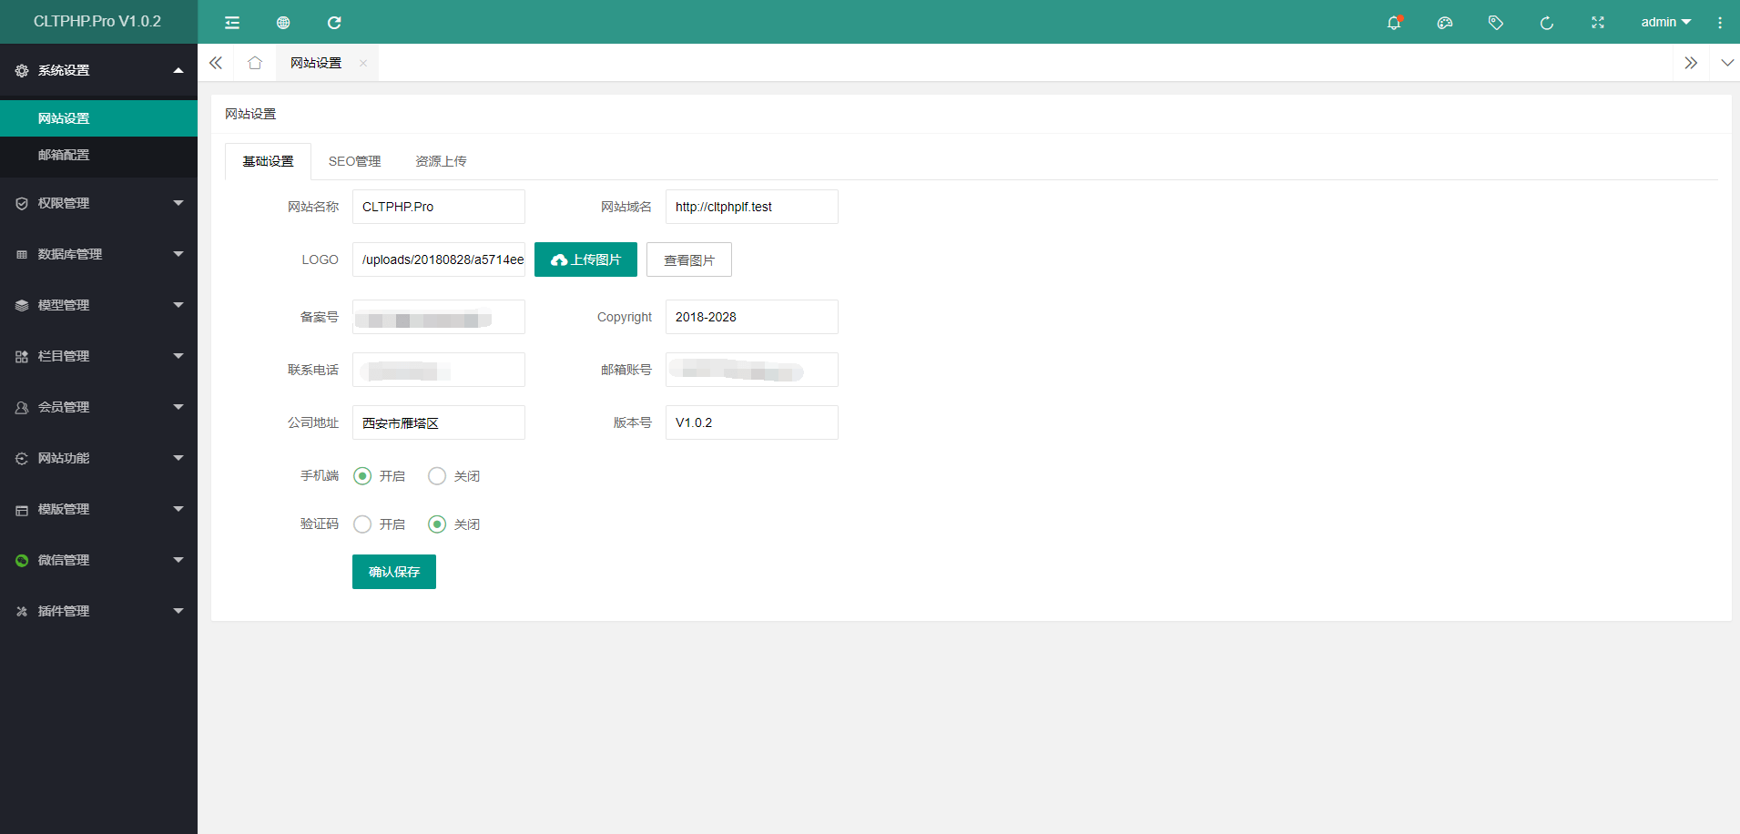Select 网站设置 in the sidebar
This screenshot has width=1740, height=834.
[x=98, y=118]
